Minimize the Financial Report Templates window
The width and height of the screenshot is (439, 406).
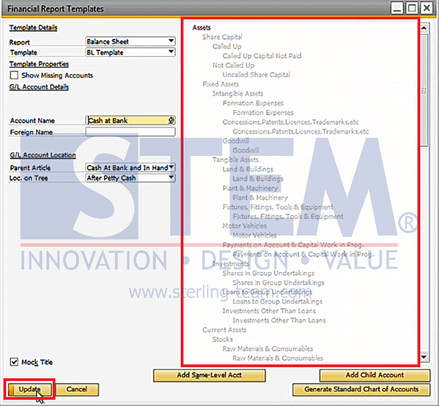coord(397,9)
